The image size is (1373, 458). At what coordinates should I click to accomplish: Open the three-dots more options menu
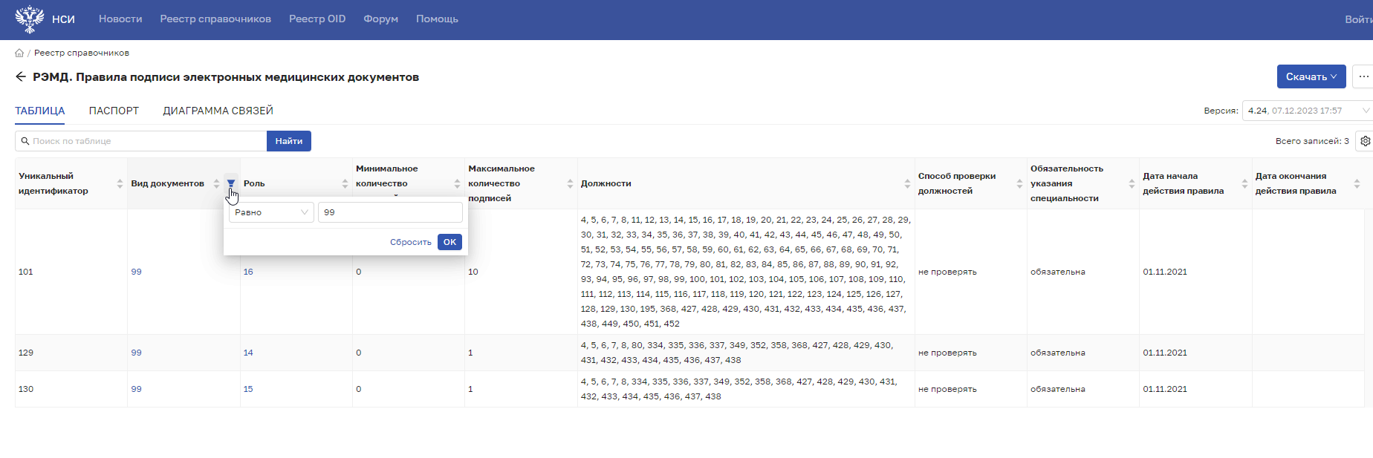tap(1363, 76)
